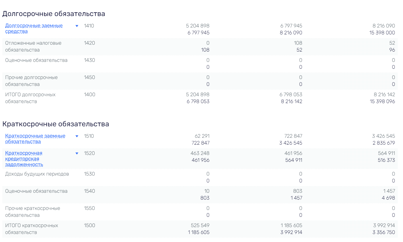The height and width of the screenshot is (242, 403).
Task: Click the value 5 204 898 in row 1410
Action: 198,26
